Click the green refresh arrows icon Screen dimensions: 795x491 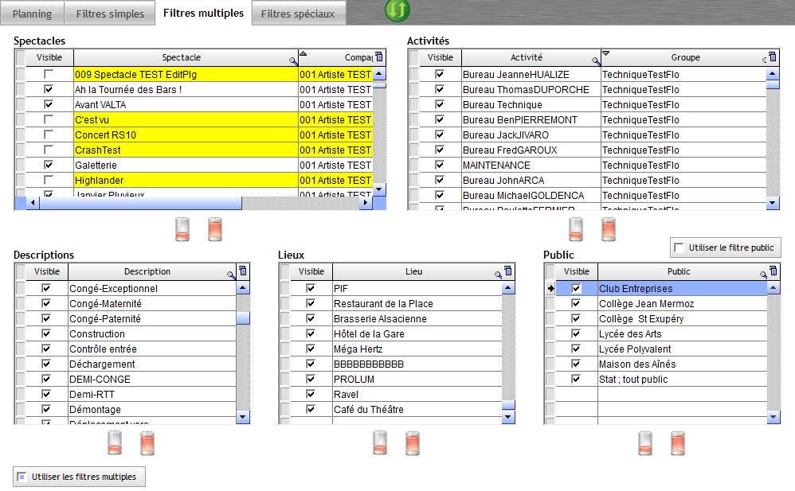coord(397,11)
